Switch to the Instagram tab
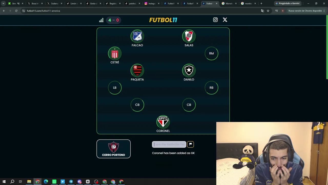This screenshot has height=185, width=328. click(152, 4)
